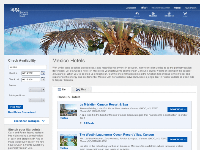
Task: Open Best Rates Guaranteed link
Action: (22, 112)
